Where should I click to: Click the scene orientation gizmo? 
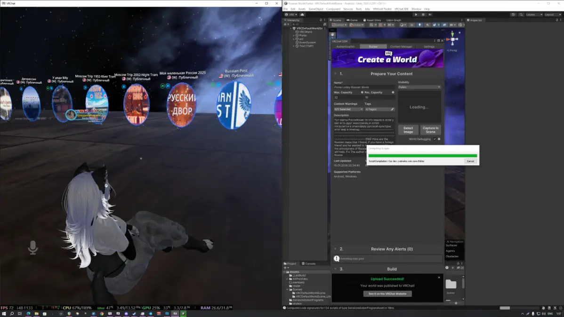452,39
